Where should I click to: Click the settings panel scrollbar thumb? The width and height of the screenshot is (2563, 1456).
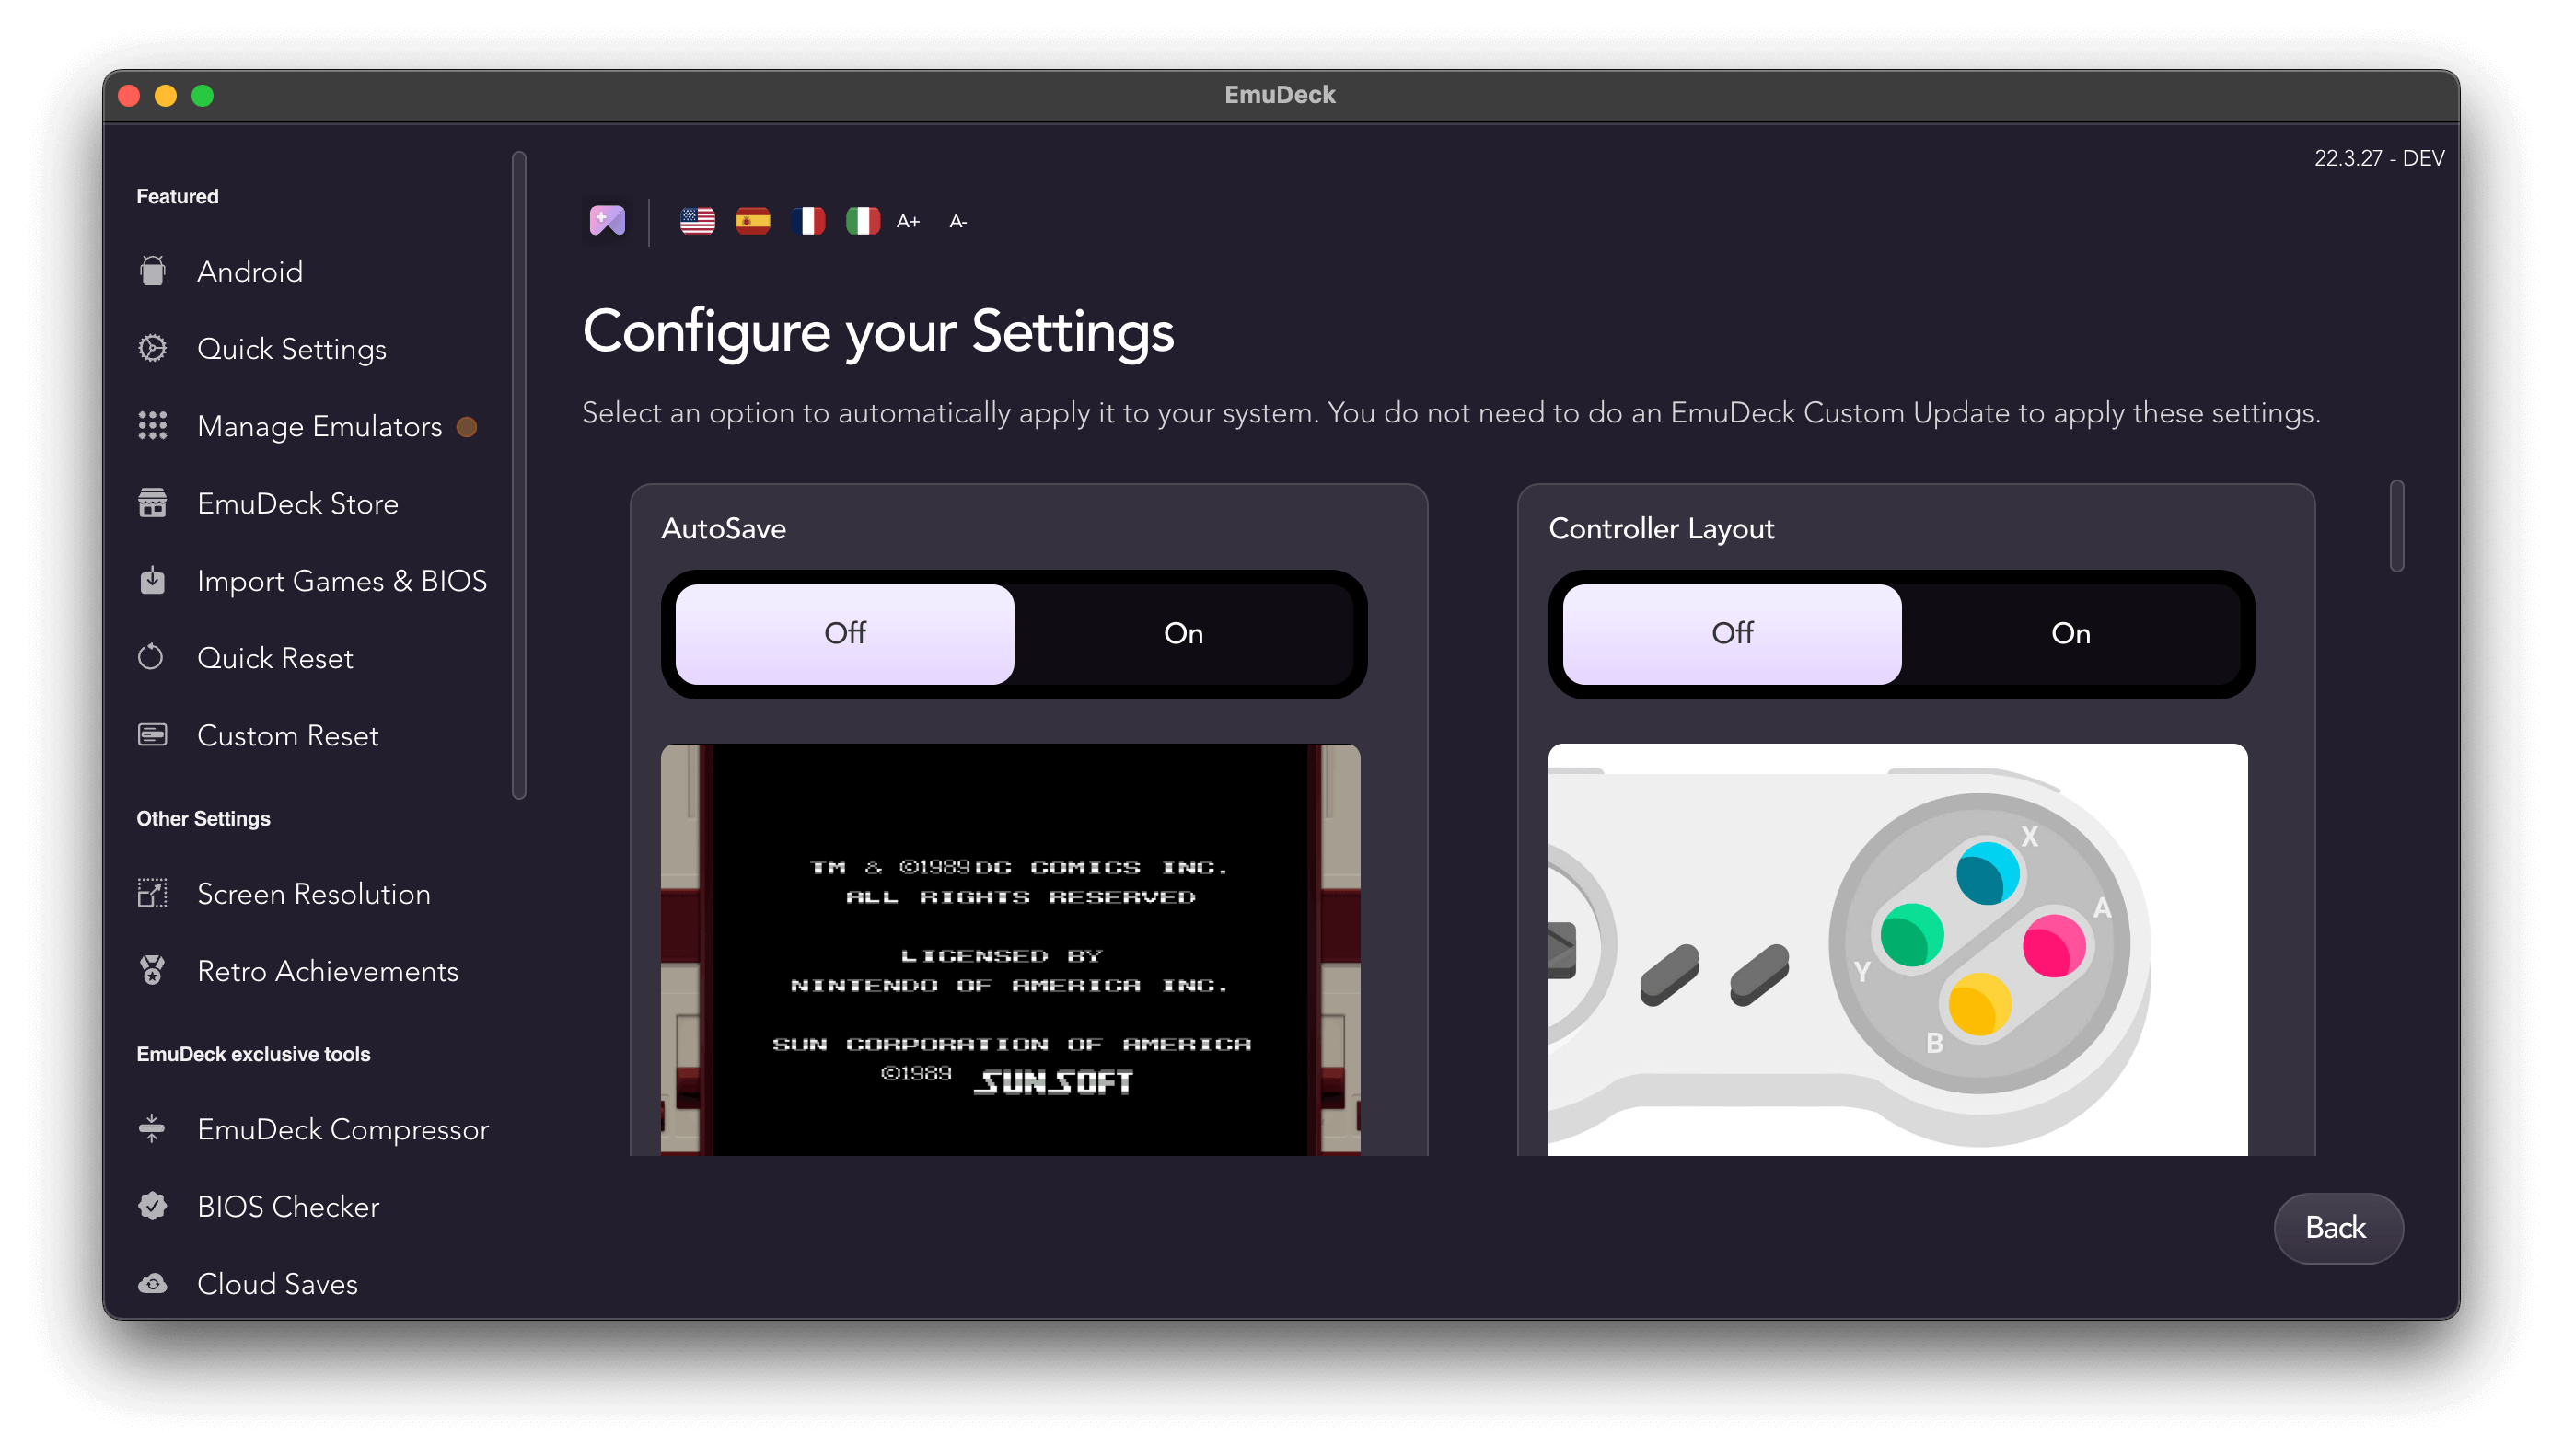click(x=2396, y=526)
